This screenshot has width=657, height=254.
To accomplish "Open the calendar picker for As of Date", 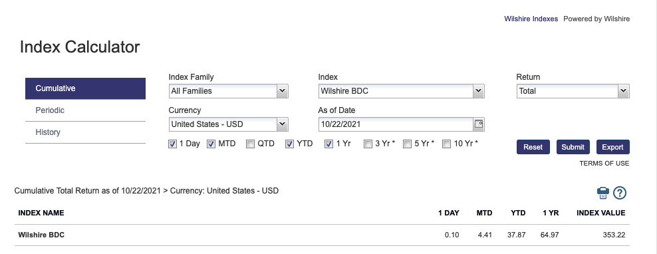I will click(479, 124).
